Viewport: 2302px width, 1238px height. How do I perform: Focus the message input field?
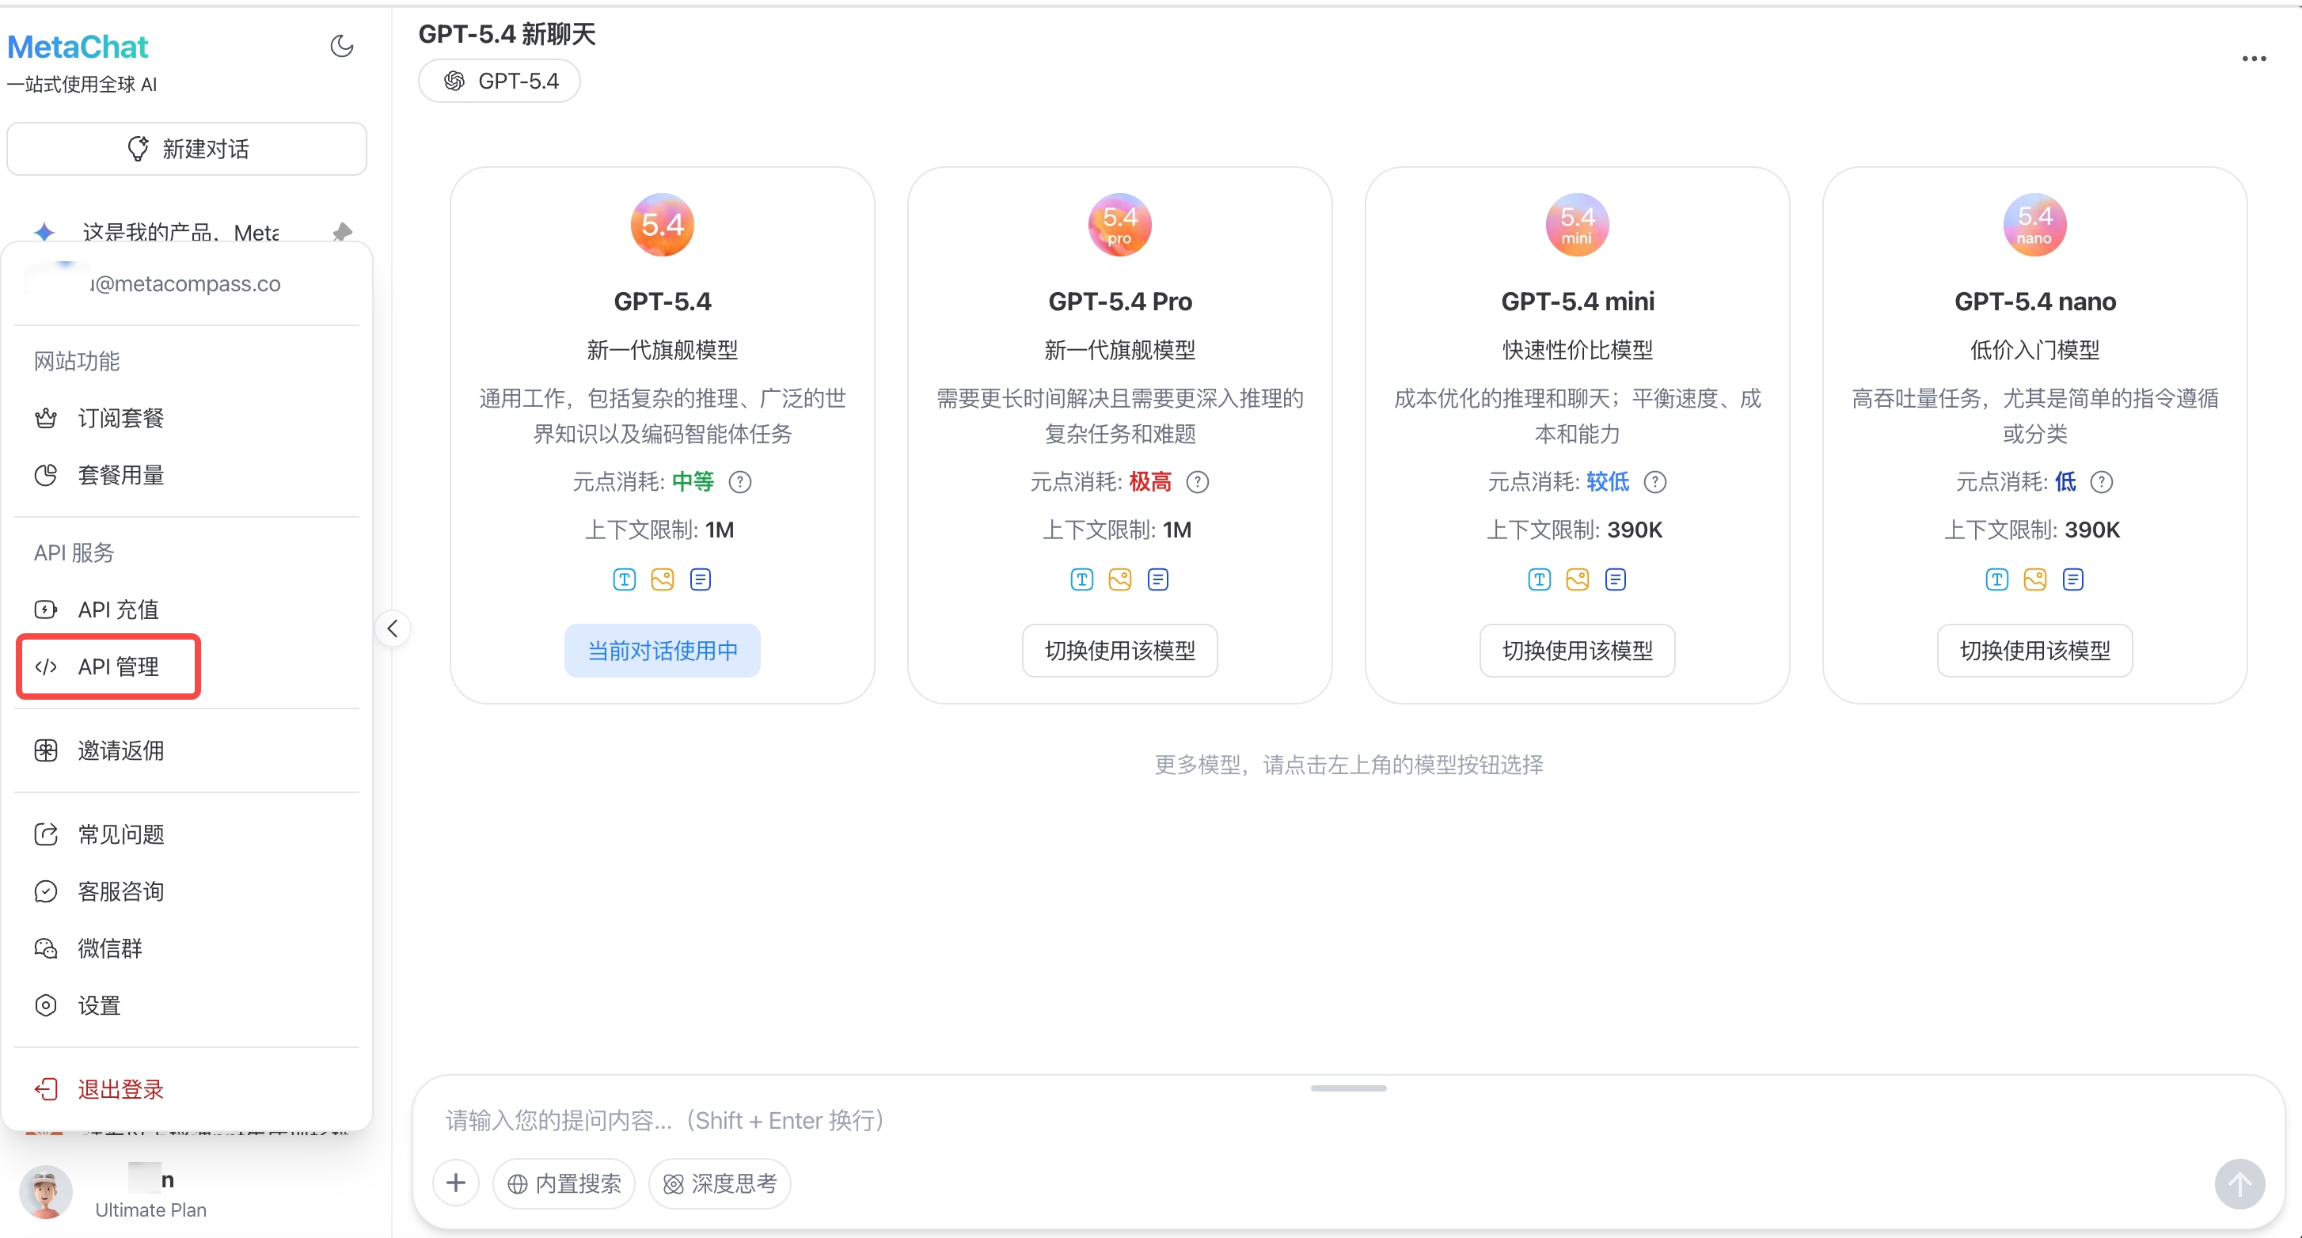point(1347,1121)
